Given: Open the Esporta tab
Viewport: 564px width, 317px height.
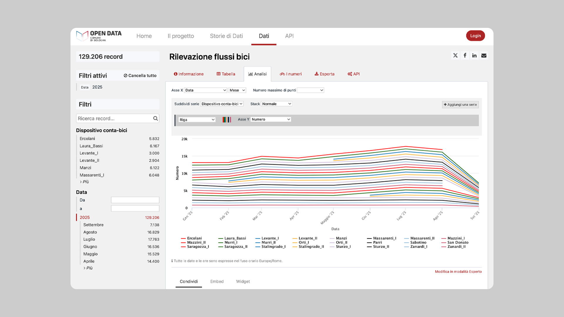Looking at the screenshot, I should (x=324, y=74).
